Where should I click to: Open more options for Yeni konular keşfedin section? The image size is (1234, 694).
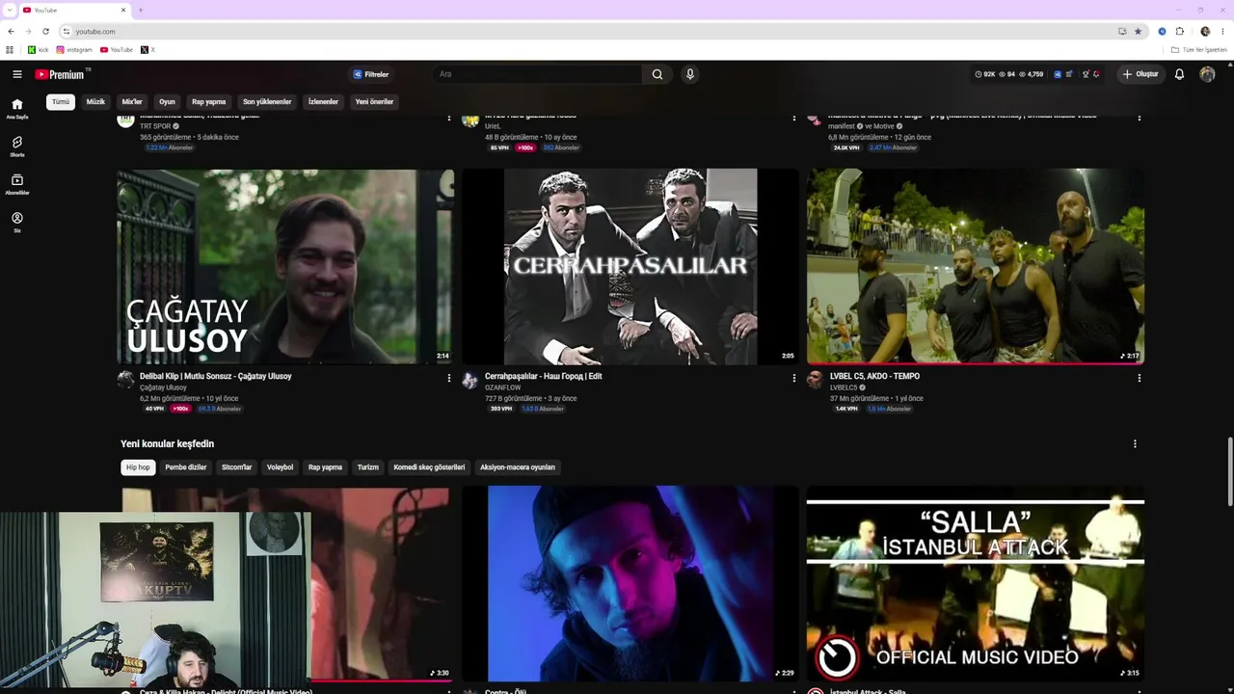[x=1135, y=444]
